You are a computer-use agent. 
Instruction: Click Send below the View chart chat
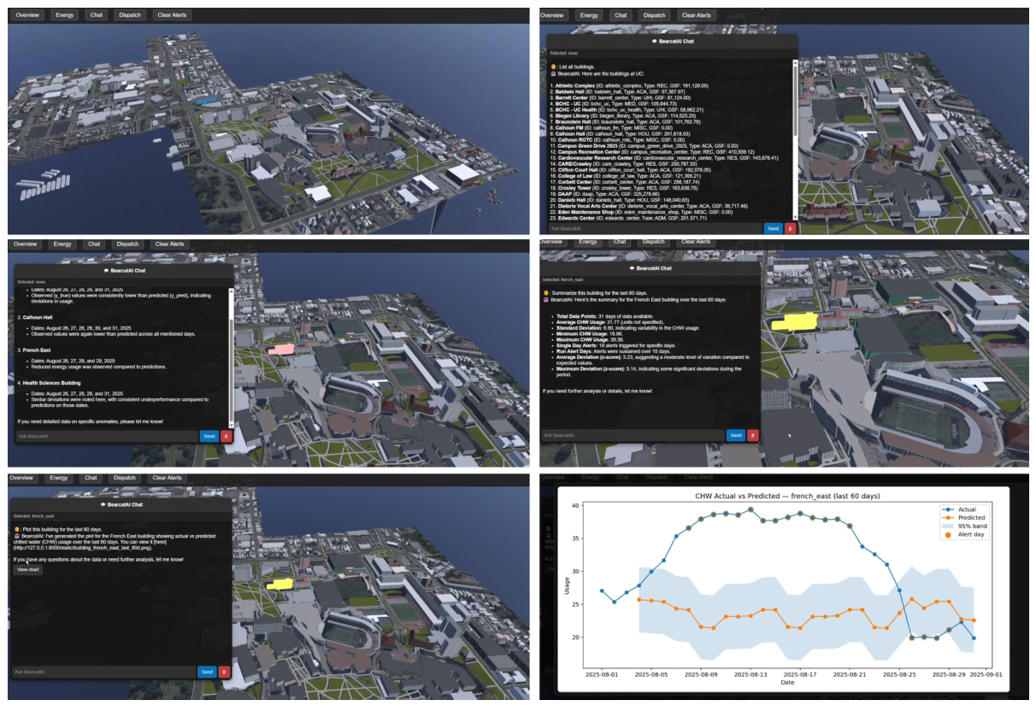click(x=207, y=672)
